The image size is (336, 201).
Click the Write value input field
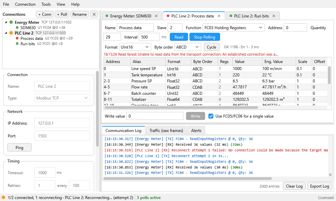coord(155,116)
